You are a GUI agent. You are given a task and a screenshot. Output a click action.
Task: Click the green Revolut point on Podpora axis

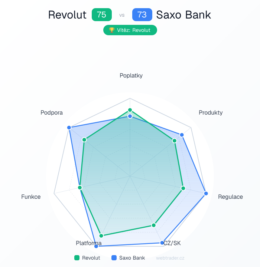[x=84, y=140]
